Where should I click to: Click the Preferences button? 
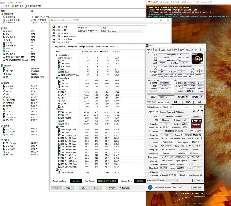124,188
